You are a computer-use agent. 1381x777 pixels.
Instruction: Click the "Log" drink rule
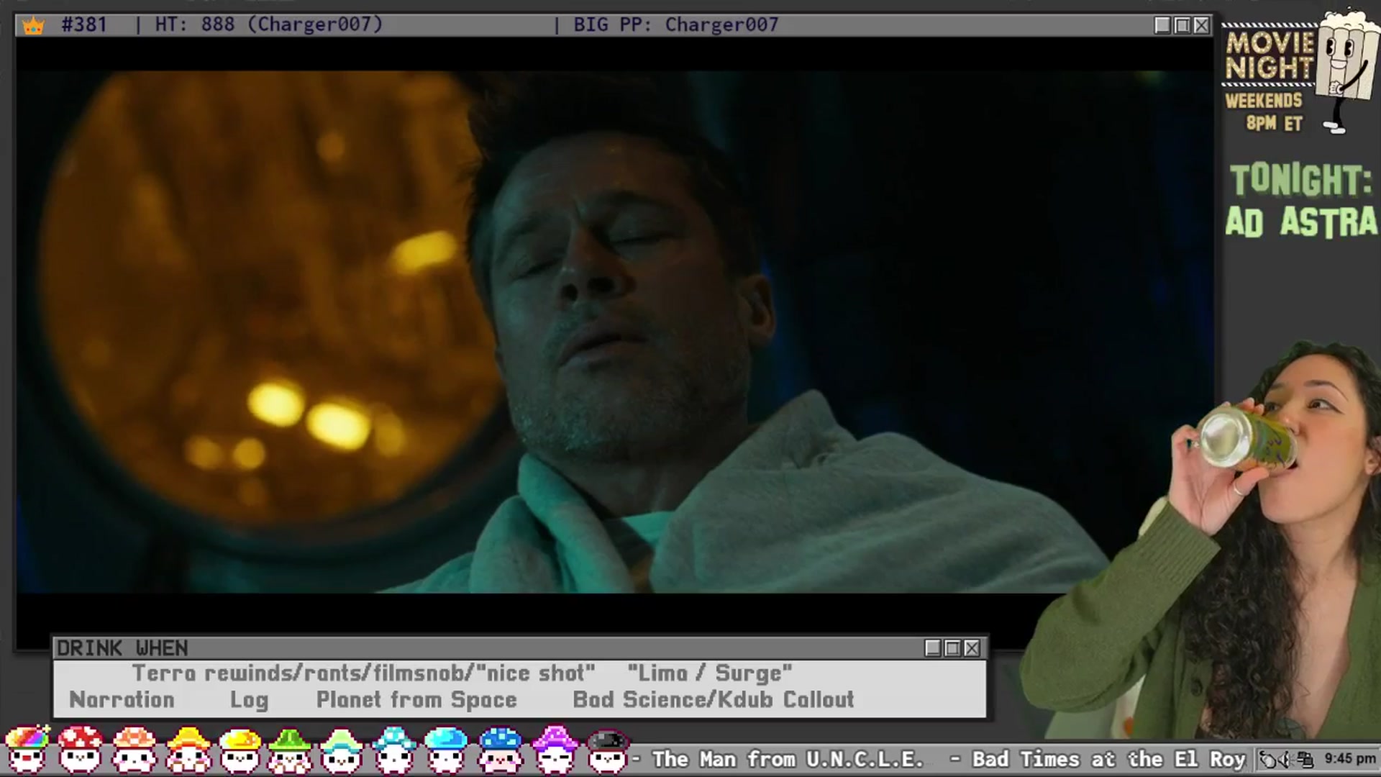tap(249, 700)
